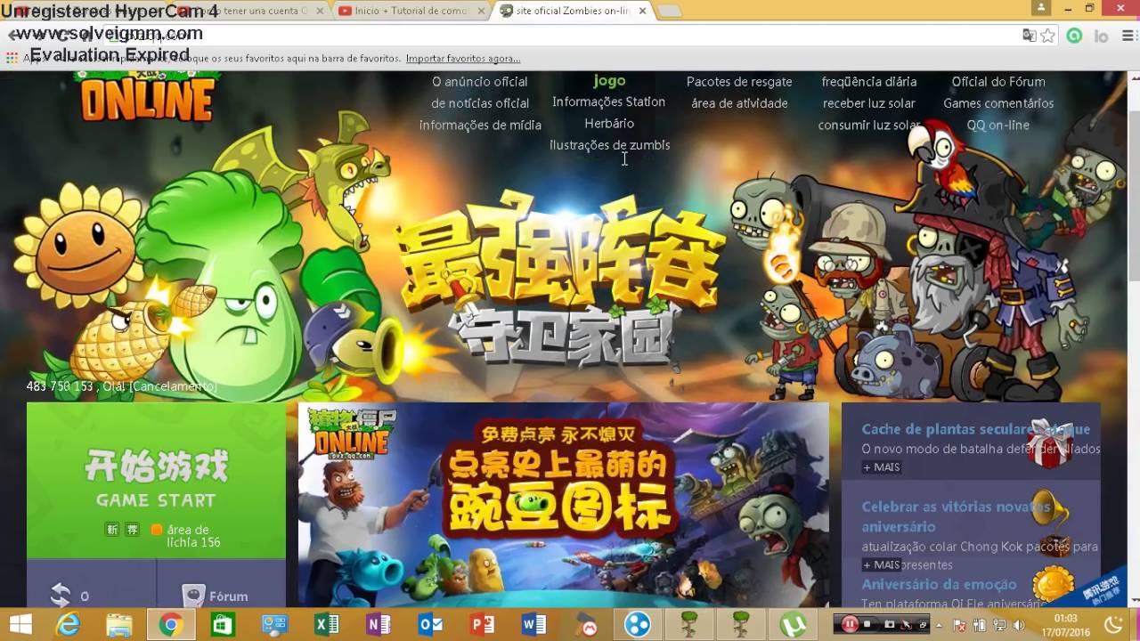The height and width of the screenshot is (641, 1140).
Task: Click the center pea icon promotional banner
Action: pyautogui.click(x=564, y=505)
